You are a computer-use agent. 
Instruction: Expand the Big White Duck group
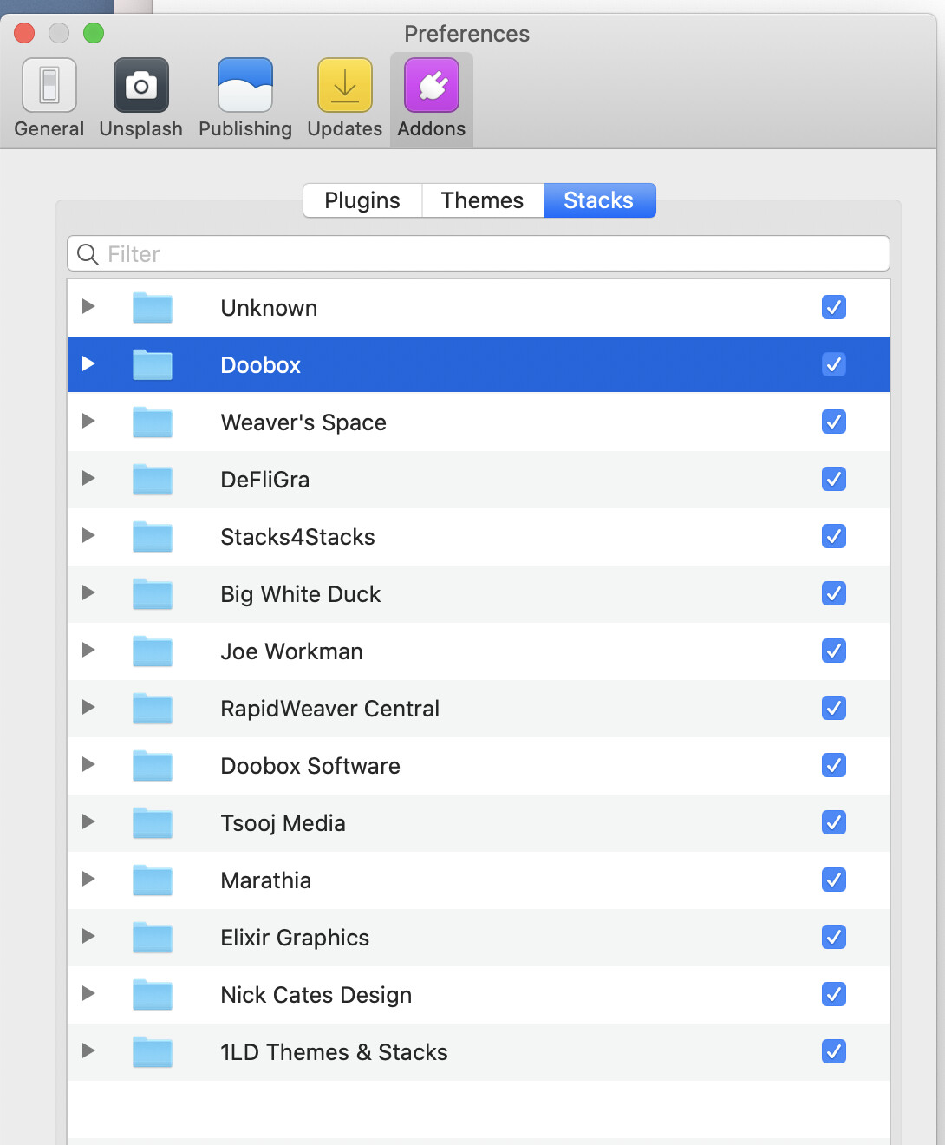click(88, 592)
